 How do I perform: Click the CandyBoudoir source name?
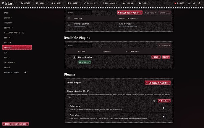click(x=85, y=57)
